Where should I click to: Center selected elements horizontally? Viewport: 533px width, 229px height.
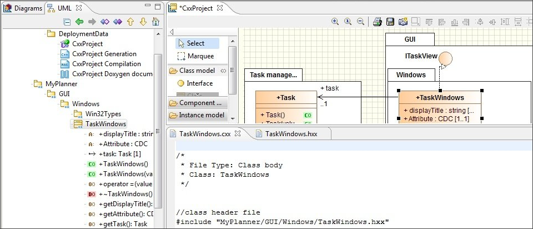click(480, 22)
